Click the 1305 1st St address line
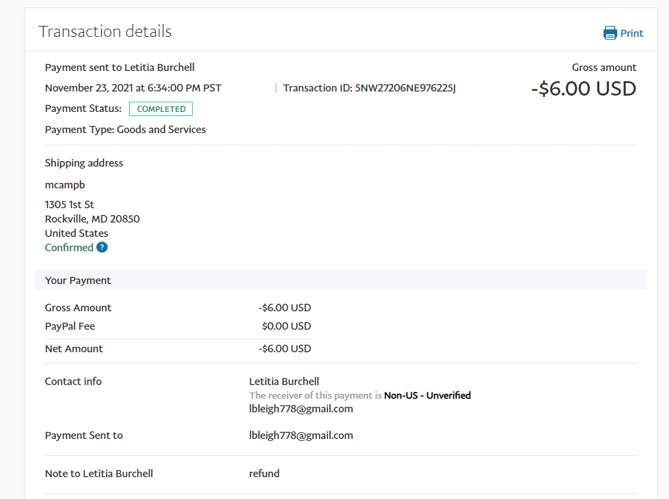669x499 pixels. (x=69, y=205)
